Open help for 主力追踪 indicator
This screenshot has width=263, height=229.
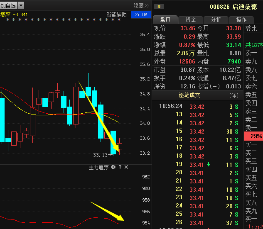[x=120, y=167]
